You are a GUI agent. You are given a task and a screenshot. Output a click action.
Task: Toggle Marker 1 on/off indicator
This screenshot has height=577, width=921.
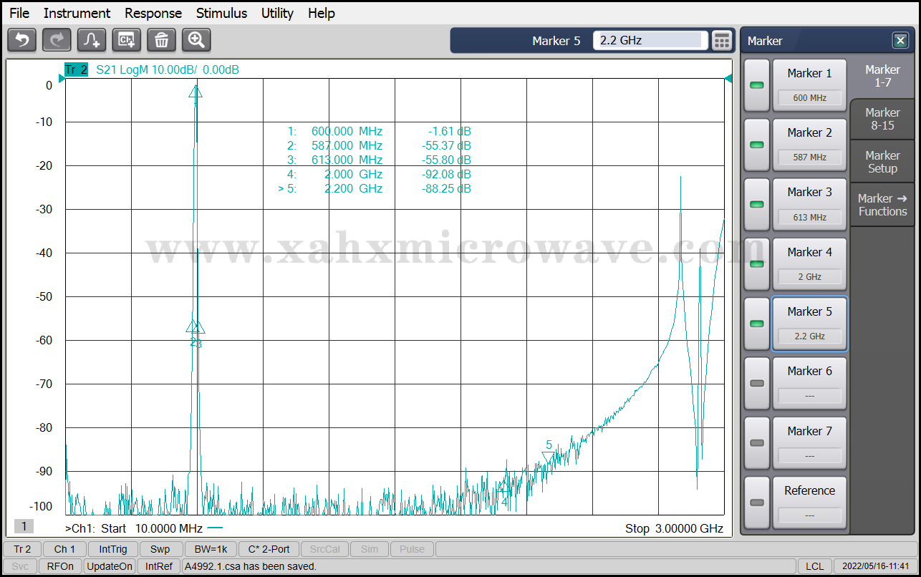756,85
